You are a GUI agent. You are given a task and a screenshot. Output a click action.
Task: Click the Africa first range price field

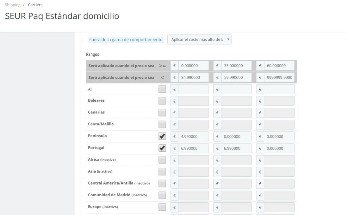point(193,160)
